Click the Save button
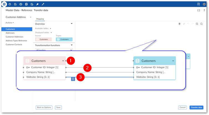Image resolution: width=209 pixels, height=115 pixels. tap(58, 108)
